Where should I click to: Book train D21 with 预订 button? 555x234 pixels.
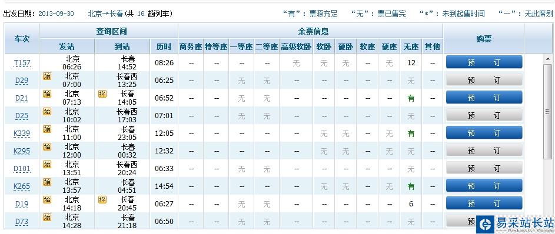click(484, 98)
